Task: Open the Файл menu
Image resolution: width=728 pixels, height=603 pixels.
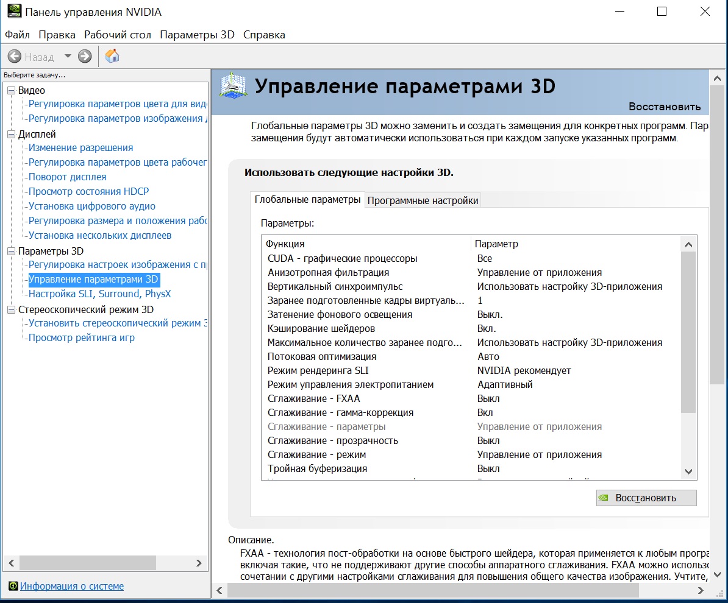Action: pos(17,35)
